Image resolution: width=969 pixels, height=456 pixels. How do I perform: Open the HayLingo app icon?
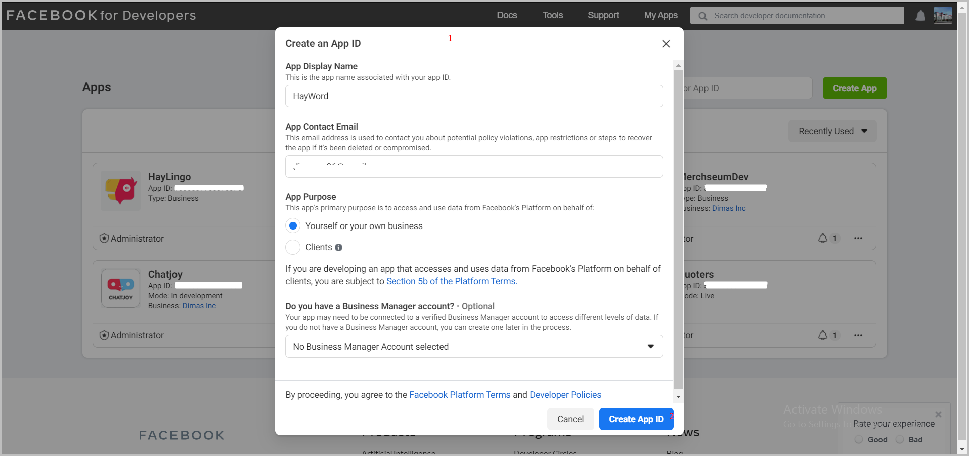pos(121,190)
